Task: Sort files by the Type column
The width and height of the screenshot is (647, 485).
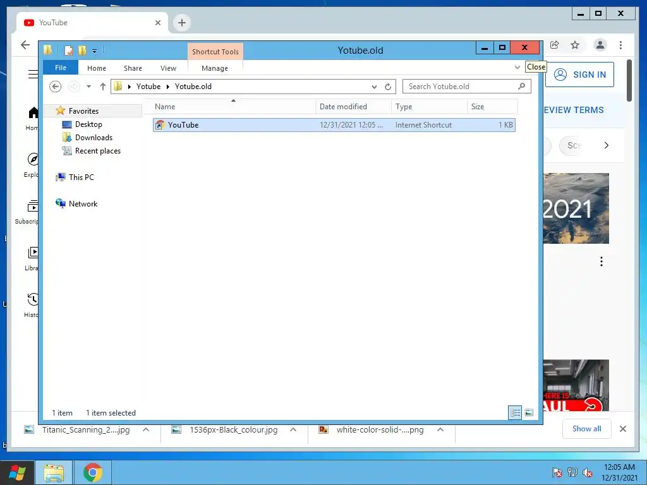Action: point(429,106)
